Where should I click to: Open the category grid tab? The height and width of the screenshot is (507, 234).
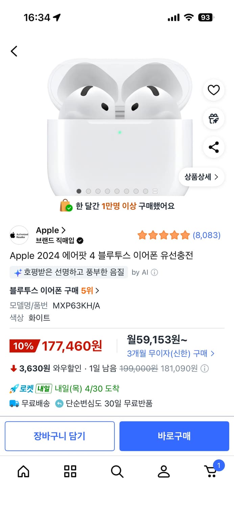pyautogui.click(x=70, y=471)
